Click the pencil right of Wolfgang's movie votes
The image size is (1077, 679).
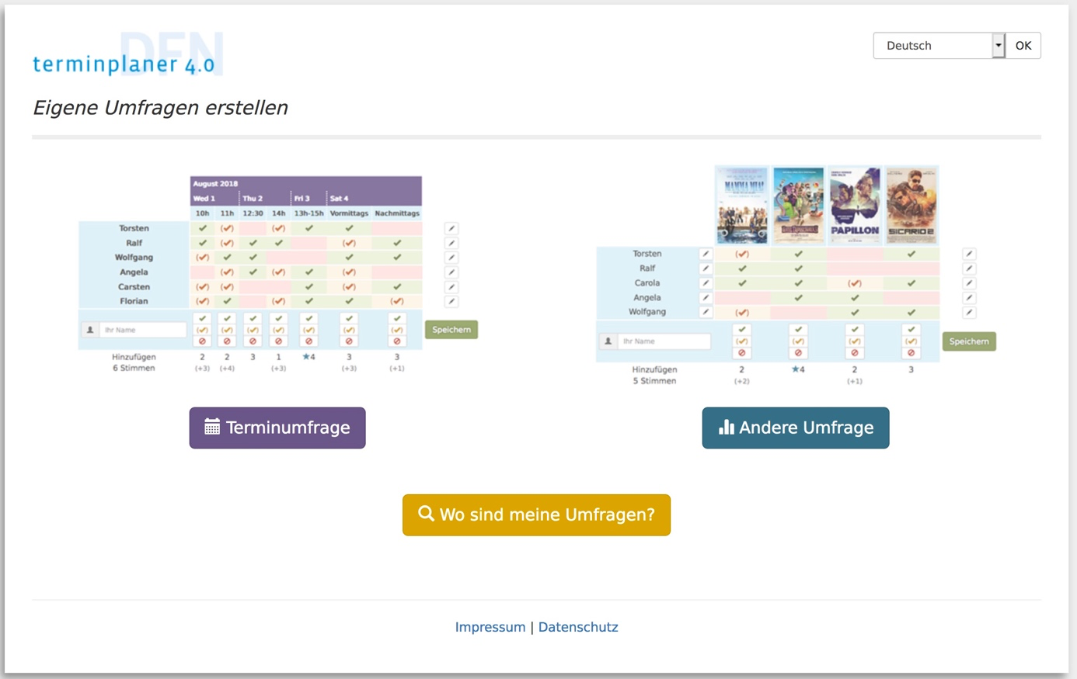click(969, 313)
